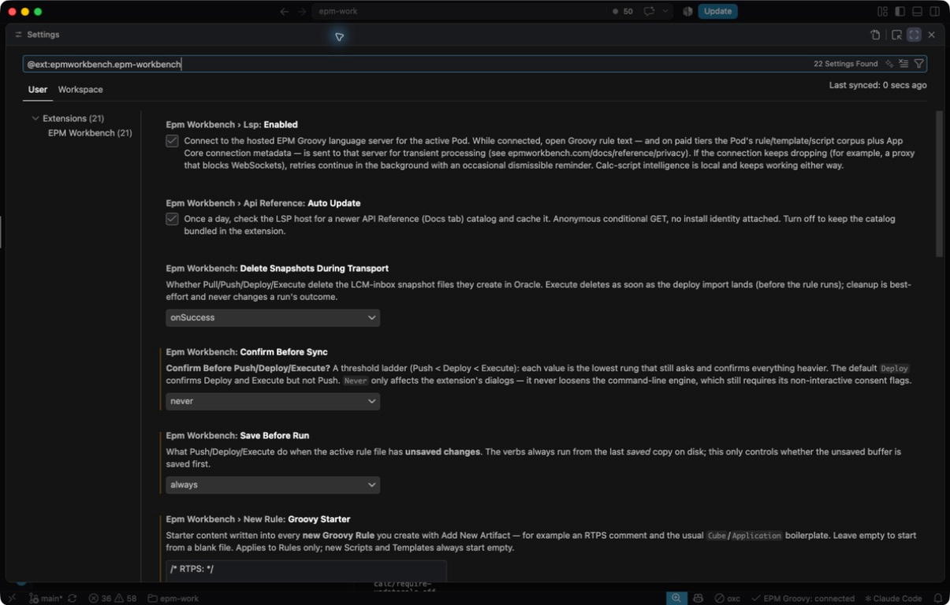
Task: Switch to the Workspace settings tab
Action: tap(80, 90)
